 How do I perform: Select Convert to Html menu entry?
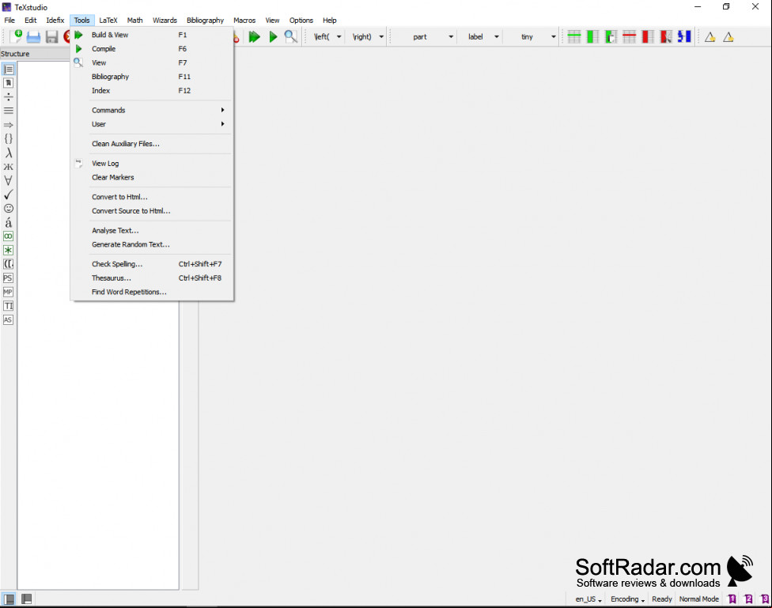pos(152,197)
